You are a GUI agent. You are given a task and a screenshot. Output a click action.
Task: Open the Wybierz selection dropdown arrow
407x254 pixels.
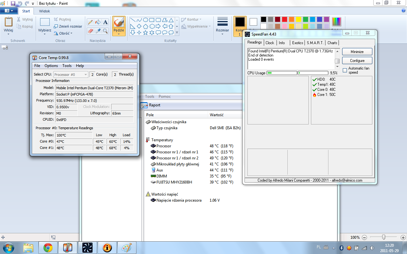[x=45, y=34]
